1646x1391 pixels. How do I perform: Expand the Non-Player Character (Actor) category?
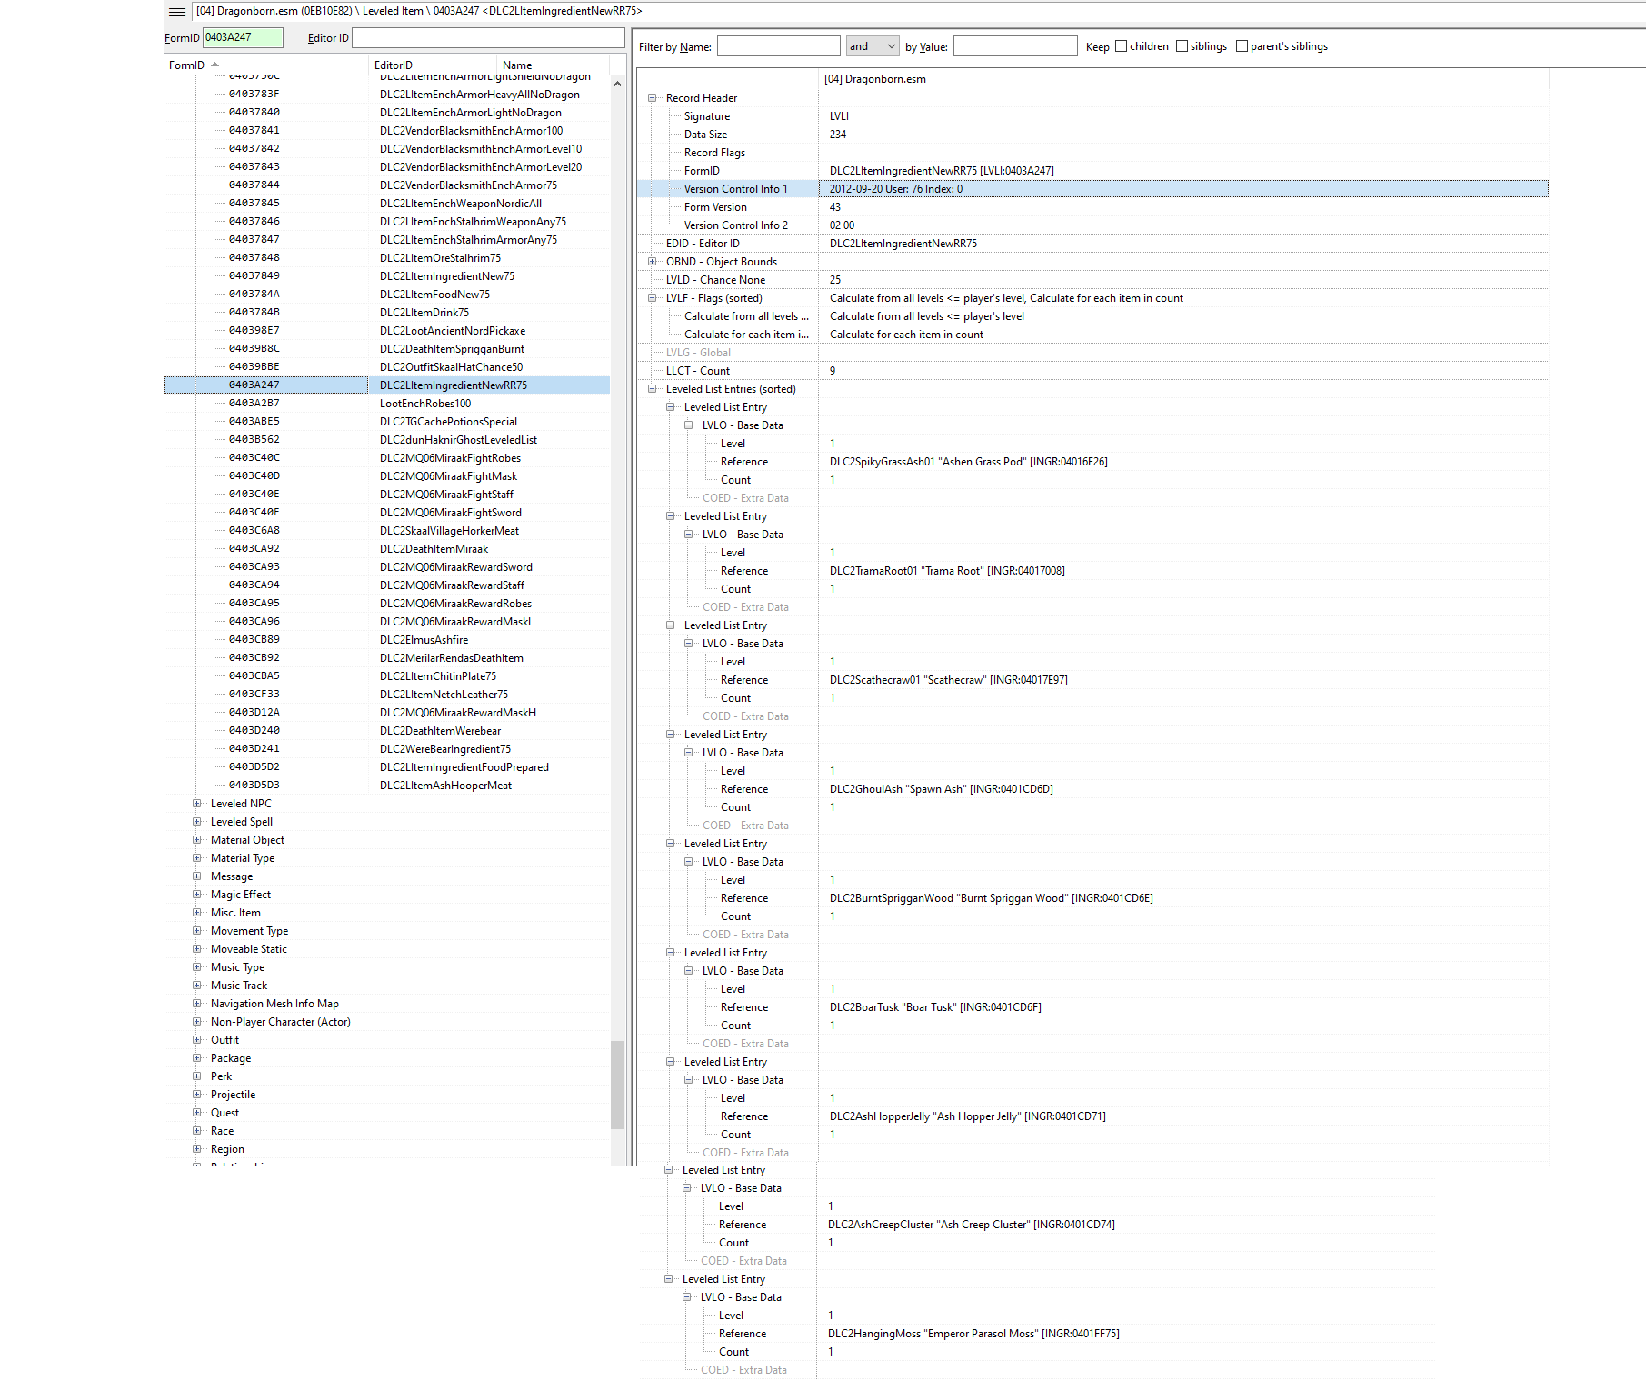coord(197,1022)
